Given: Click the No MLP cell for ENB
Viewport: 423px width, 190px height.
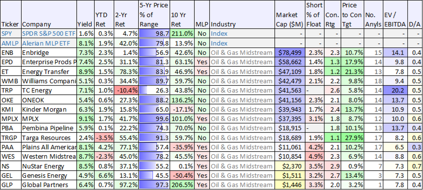Looking at the screenshot, I should point(202,53).
